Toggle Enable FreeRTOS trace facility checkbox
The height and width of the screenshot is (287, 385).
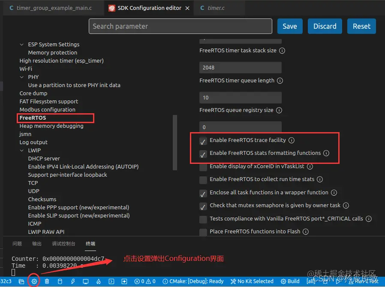tap(203, 141)
